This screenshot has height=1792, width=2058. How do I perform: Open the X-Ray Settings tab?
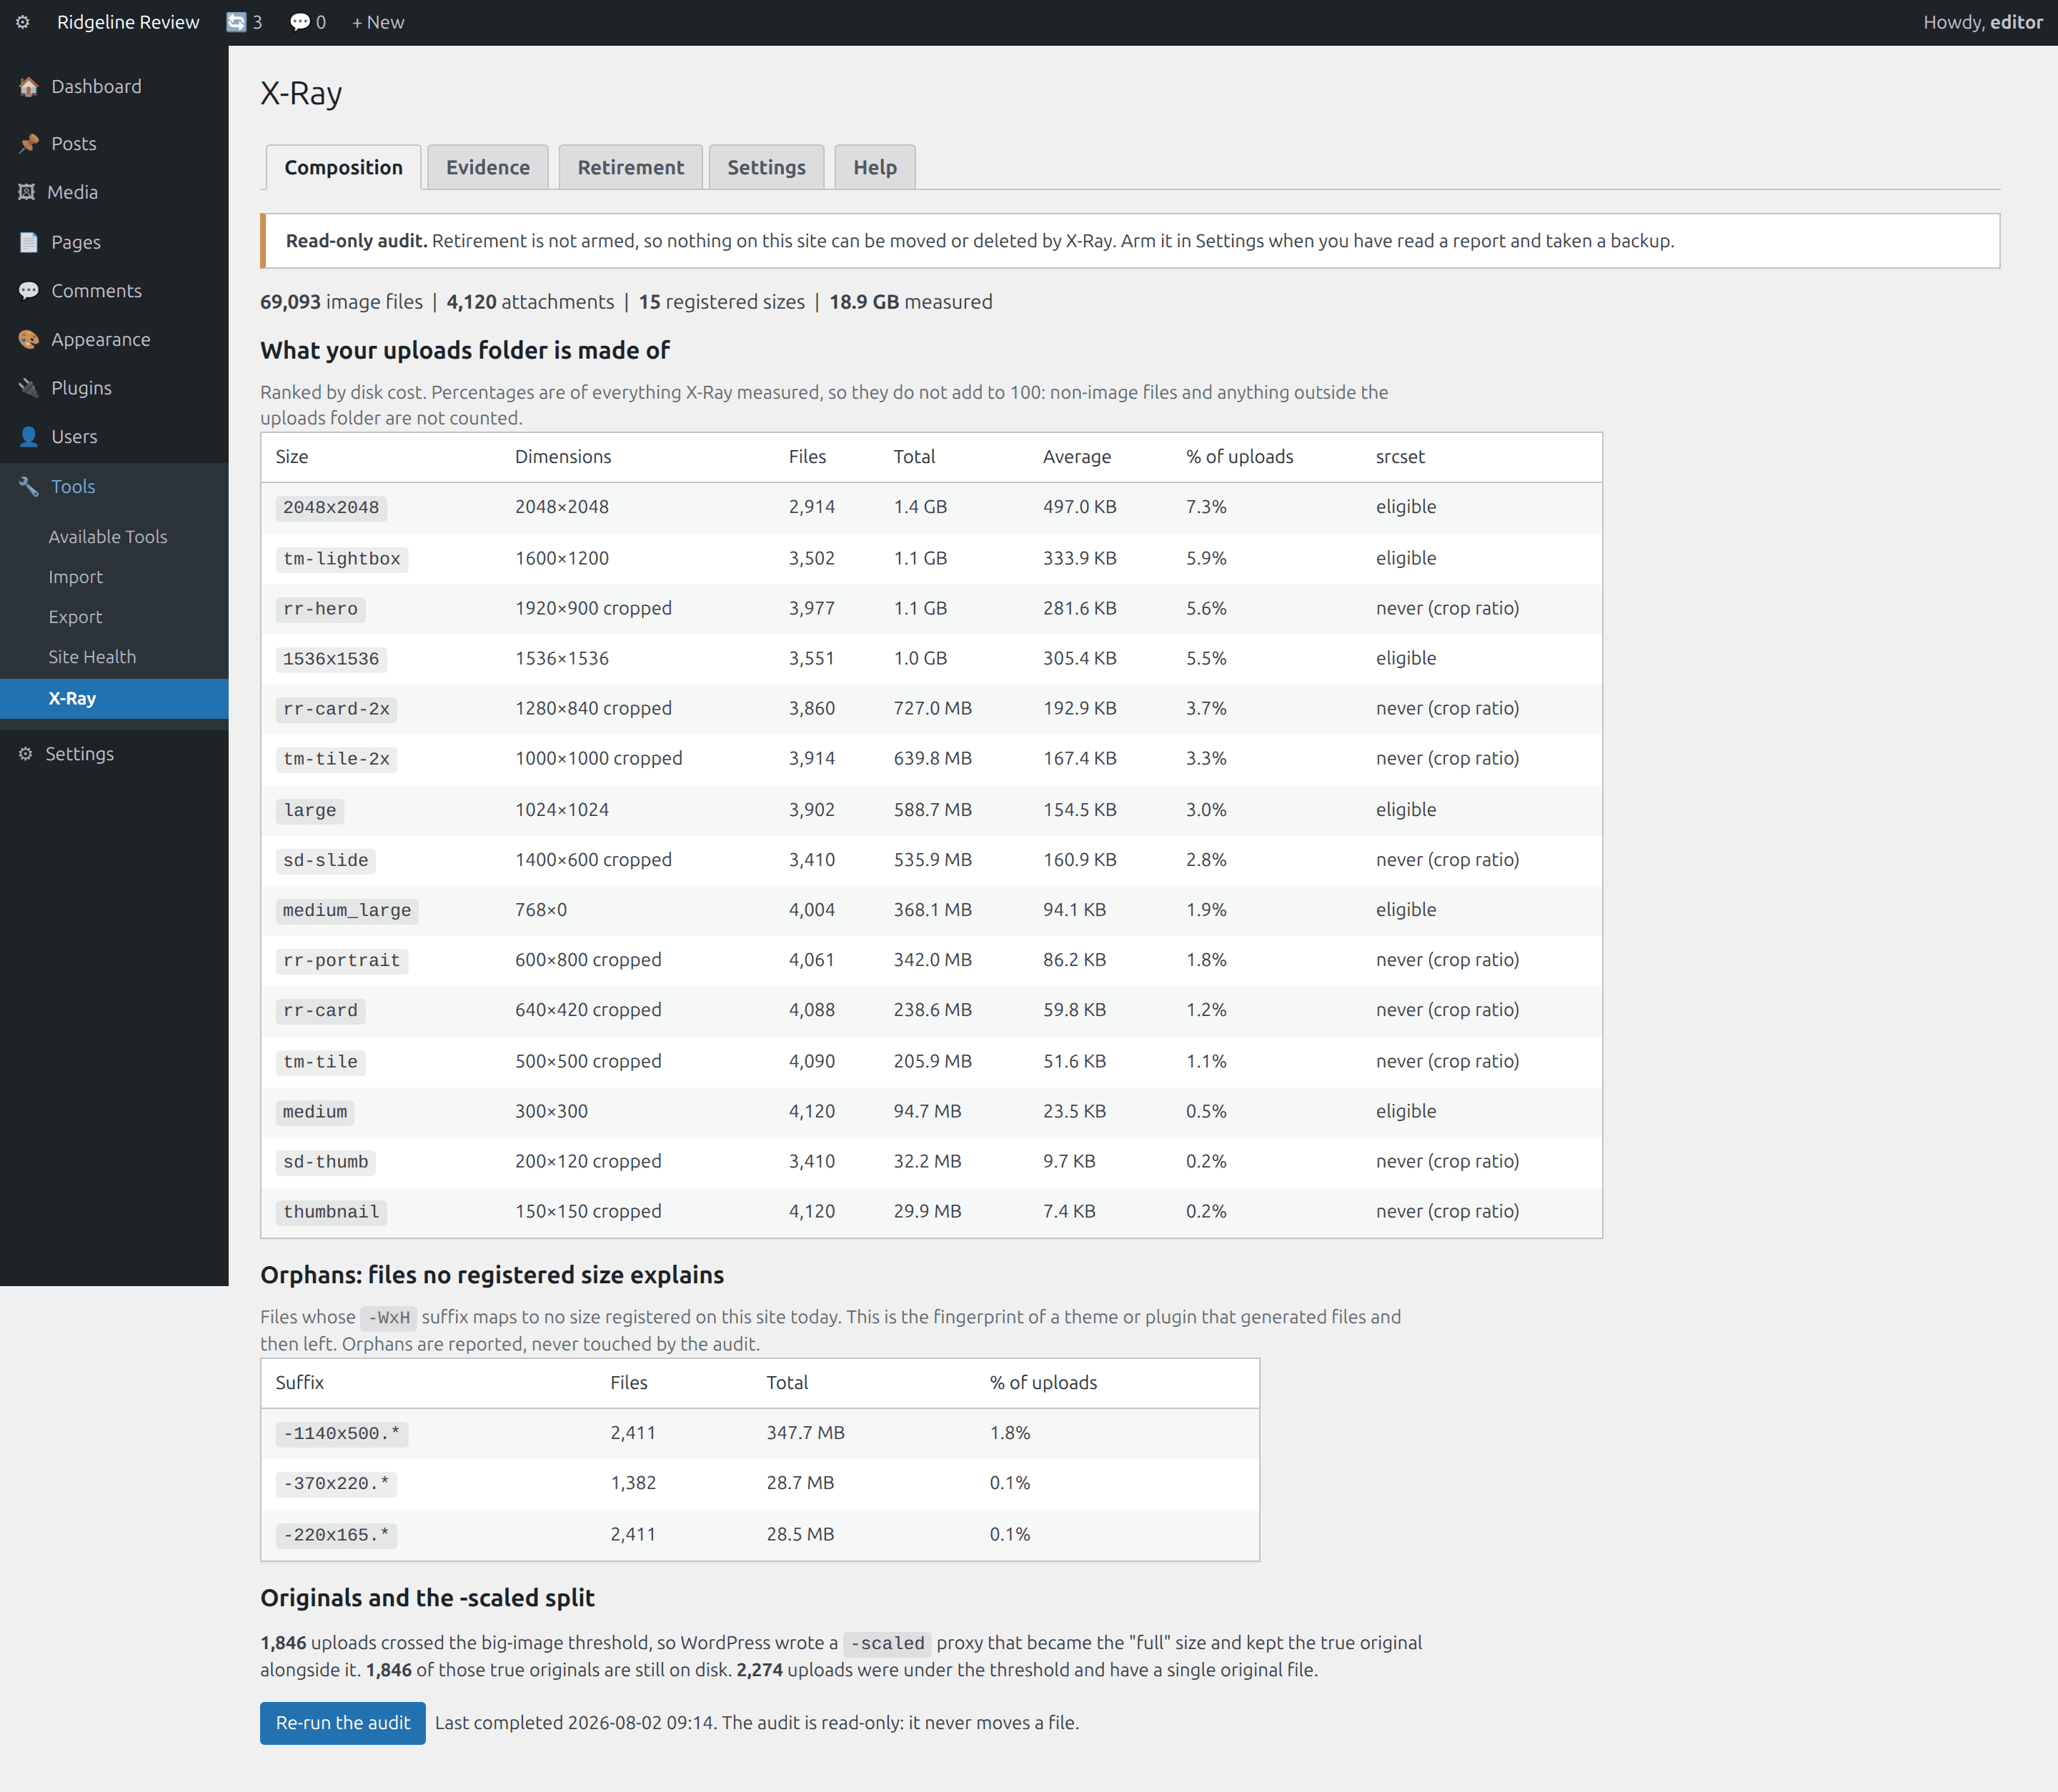pos(766,167)
